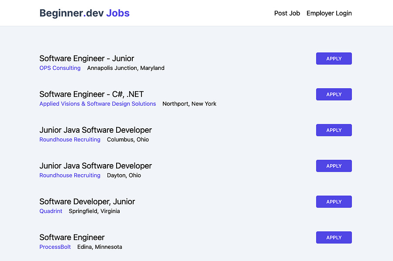
Task: Open the Post Job page
Action: 287,13
